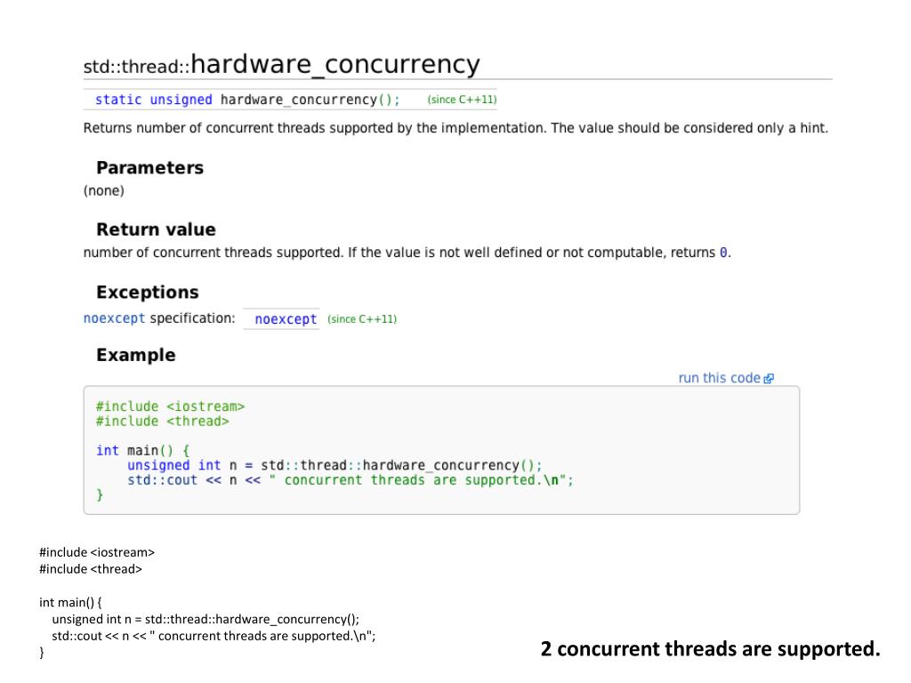This screenshot has height=683, width=911.
Task: Click the blue noexcept keyword in the box
Action: [286, 319]
